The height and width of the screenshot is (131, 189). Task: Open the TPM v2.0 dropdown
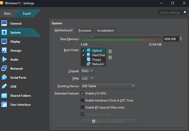click(88, 79)
